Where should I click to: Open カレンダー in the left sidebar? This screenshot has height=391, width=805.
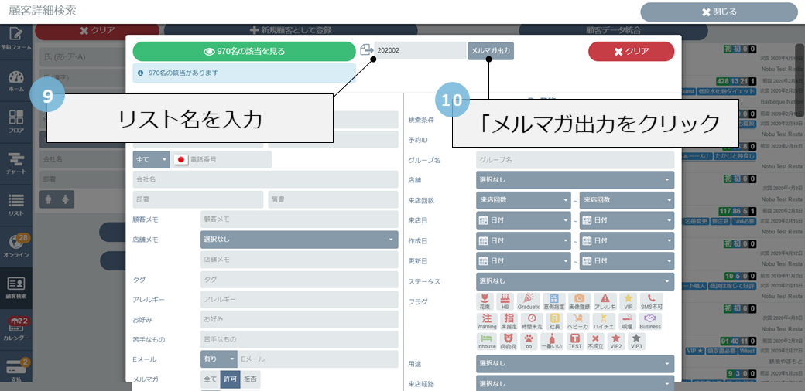pos(16,328)
